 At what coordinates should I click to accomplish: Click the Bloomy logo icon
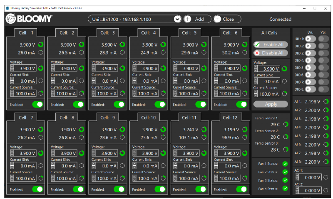[x=11, y=19]
